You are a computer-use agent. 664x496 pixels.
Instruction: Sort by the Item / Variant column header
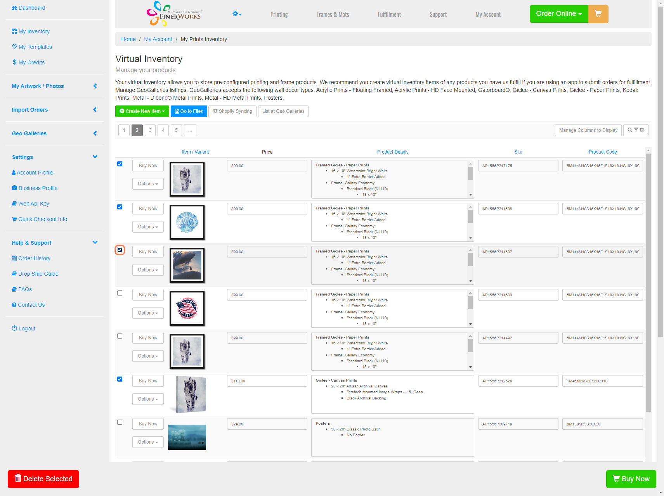click(195, 152)
